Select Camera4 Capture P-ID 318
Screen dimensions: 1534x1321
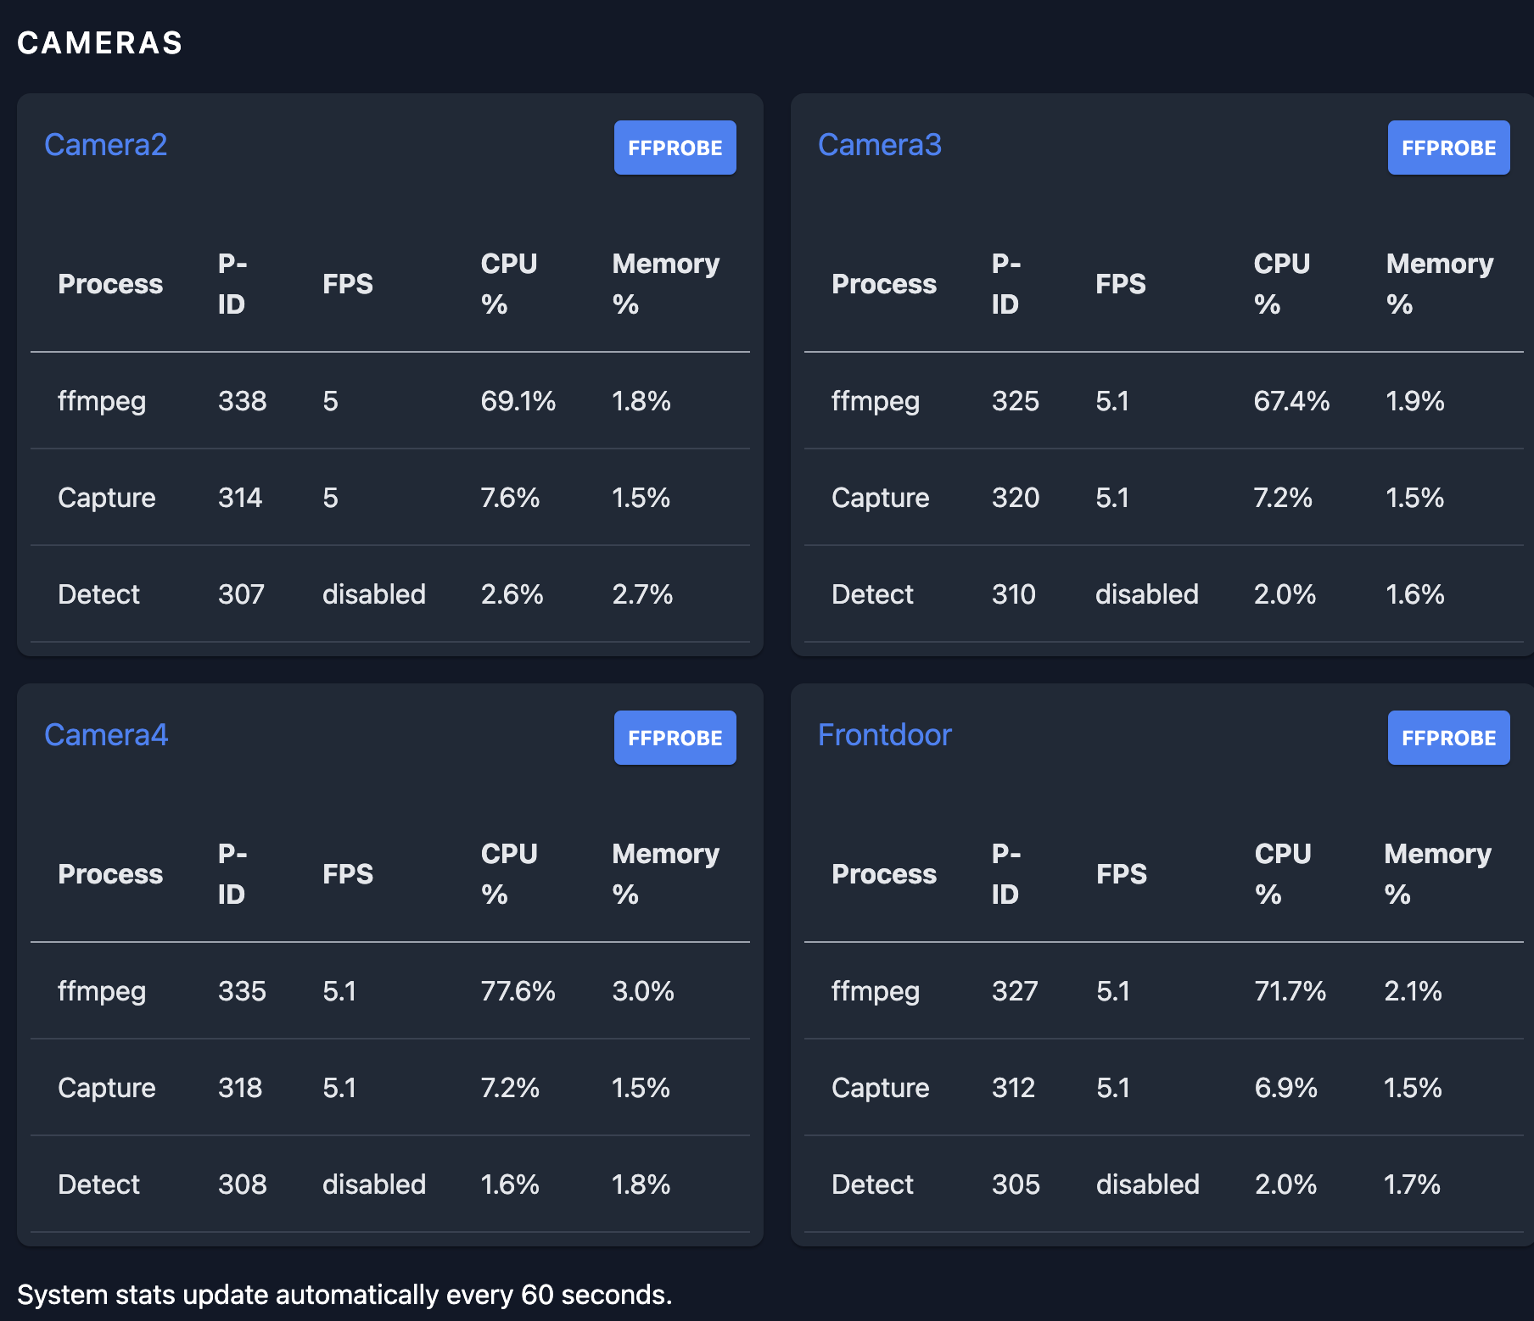[x=240, y=1088]
